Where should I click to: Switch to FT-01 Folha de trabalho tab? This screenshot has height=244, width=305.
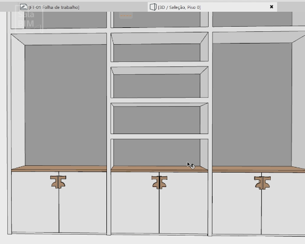pyautogui.click(x=50, y=7)
